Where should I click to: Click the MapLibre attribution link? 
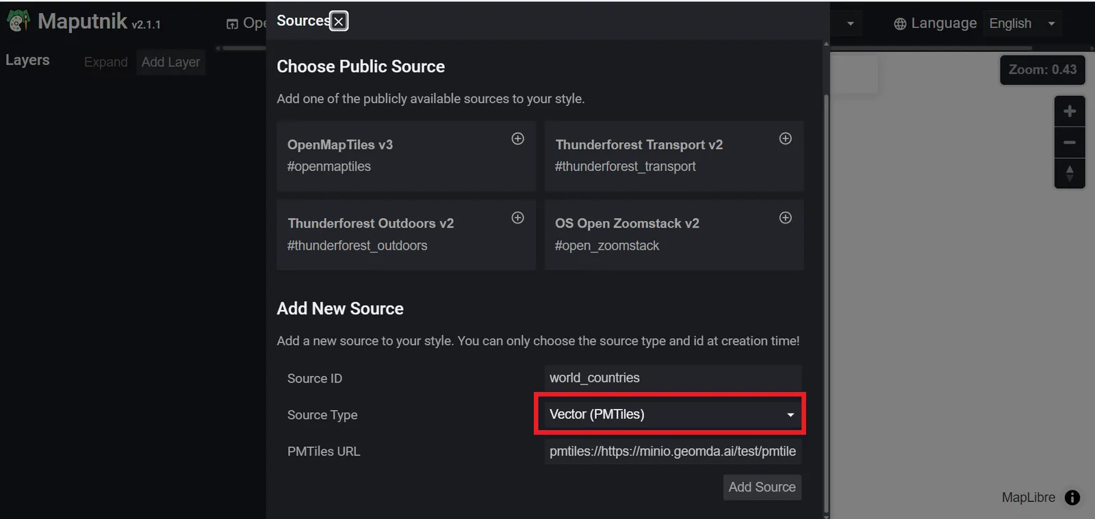(x=1028, y=498)
